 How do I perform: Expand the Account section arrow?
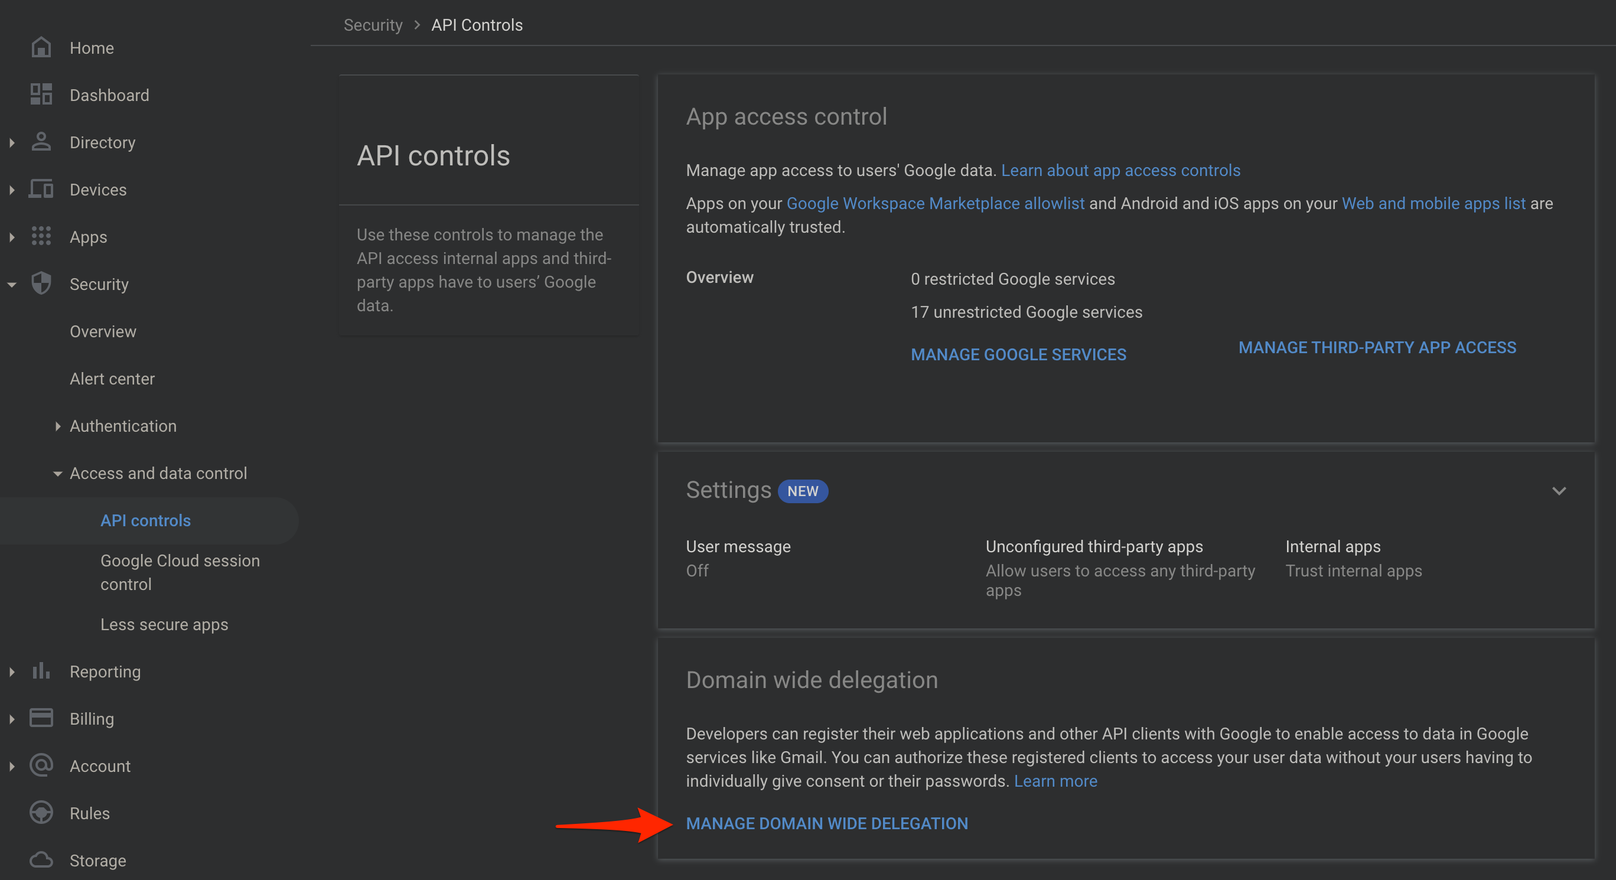pyautogui.click(x=12, y=767)
